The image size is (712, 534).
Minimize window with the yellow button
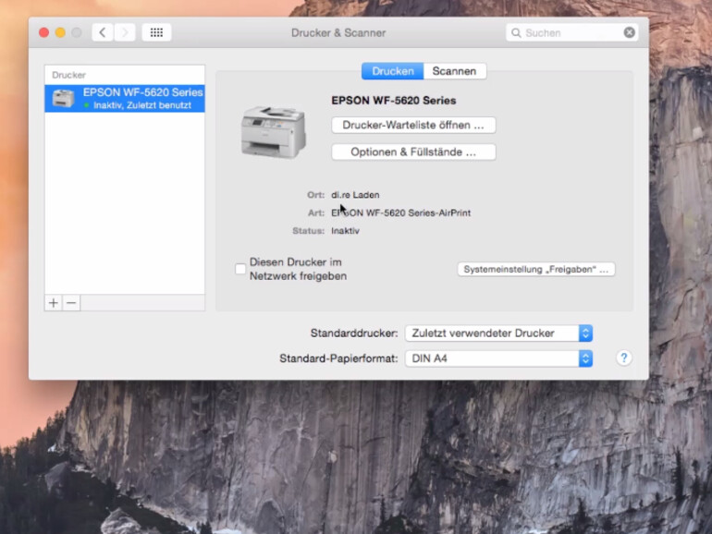click(x=60, y=32)
